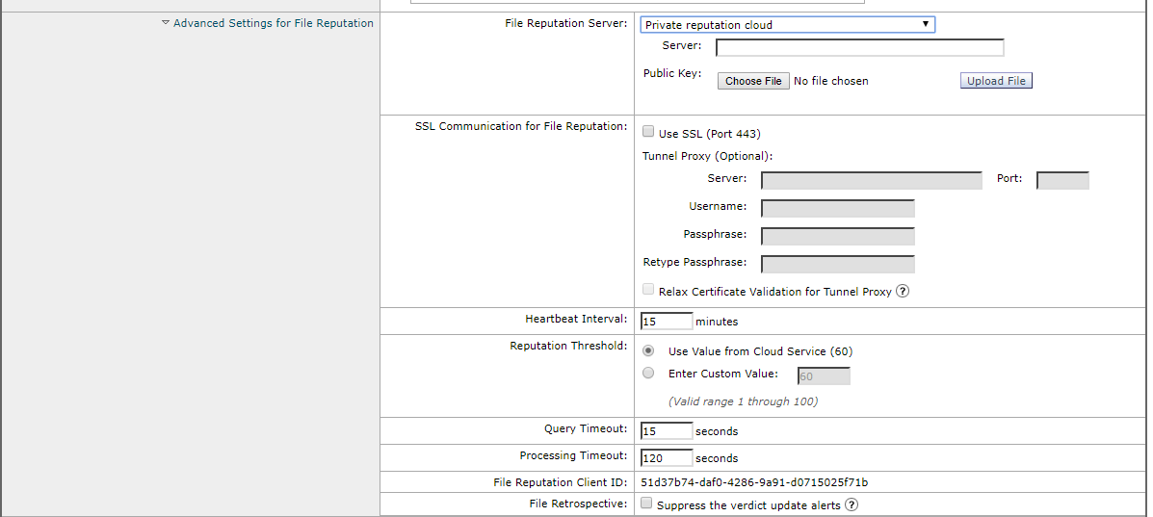Click the Retype Passphrase field

(x=838, y=264)
